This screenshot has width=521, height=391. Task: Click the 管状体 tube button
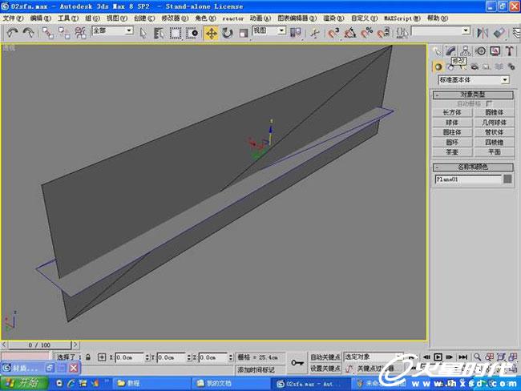point(494,132)
